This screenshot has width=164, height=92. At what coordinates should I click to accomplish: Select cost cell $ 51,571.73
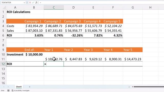pos(93,26)
